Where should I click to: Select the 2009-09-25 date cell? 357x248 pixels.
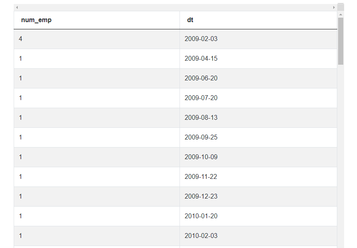click(201, 137)
